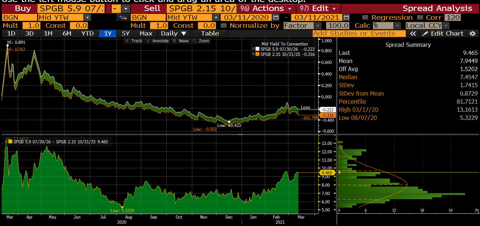This screenshot has width=480, height=226.
Task: Click the orange swatch for SPGB 2.15 10/31/25
Action: pyautogui.click(x=257, y=54)
